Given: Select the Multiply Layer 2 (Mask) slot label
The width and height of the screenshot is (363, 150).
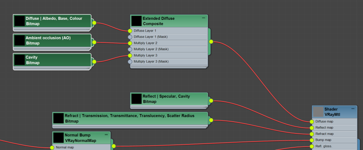Looking at the screenshot, I should coord(151,49).
